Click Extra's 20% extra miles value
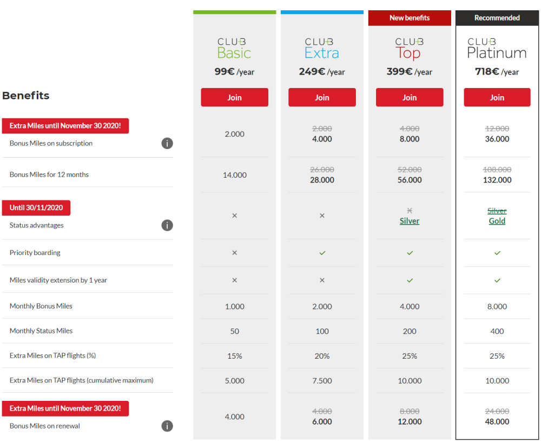Viewport: 541px width, 443px height. tap(322, 356)
